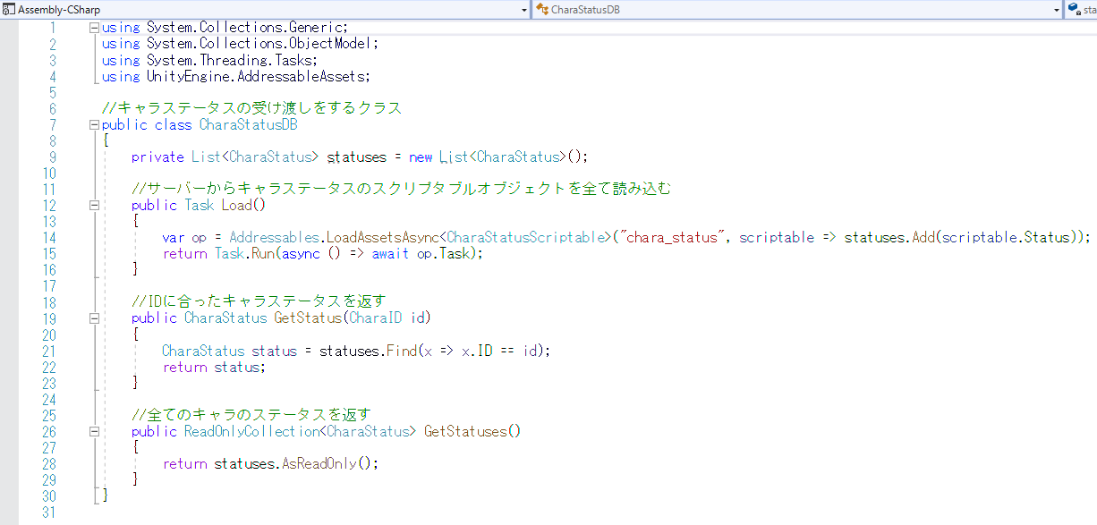Click line number 10 in the gutter
1097x525 pixels.
[47, 173]
